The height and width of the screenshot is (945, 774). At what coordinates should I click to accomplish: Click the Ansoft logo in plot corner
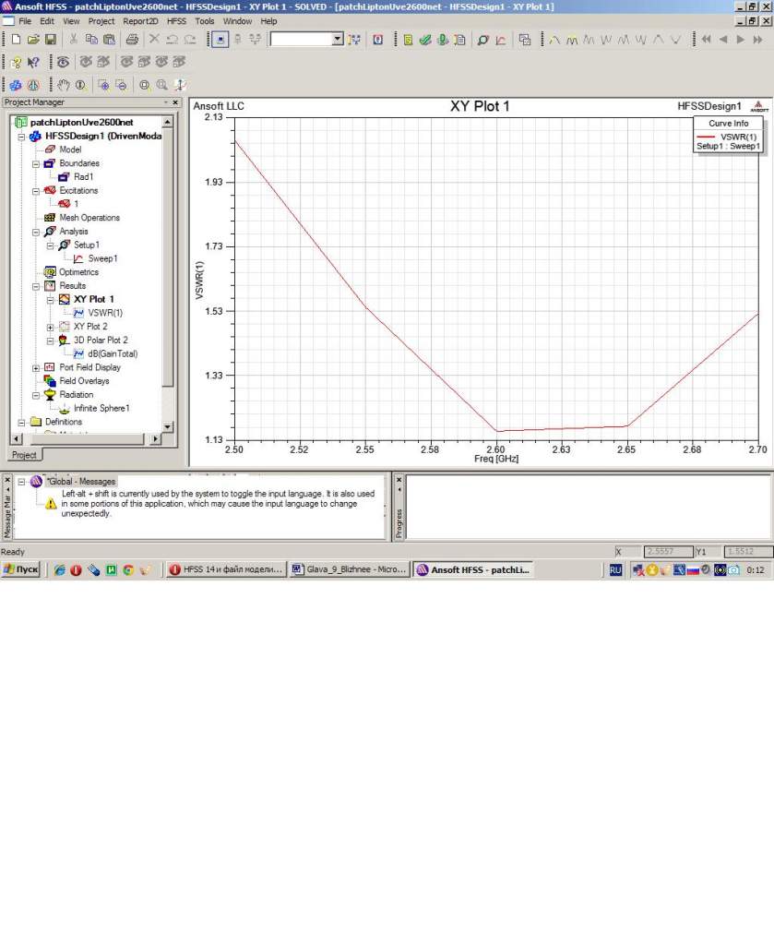coord(759,107)
